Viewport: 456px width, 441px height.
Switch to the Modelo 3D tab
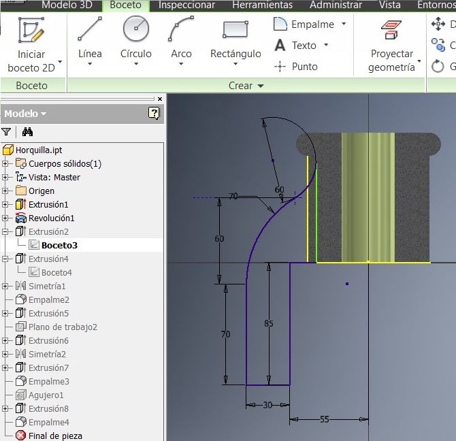(67, 5)
